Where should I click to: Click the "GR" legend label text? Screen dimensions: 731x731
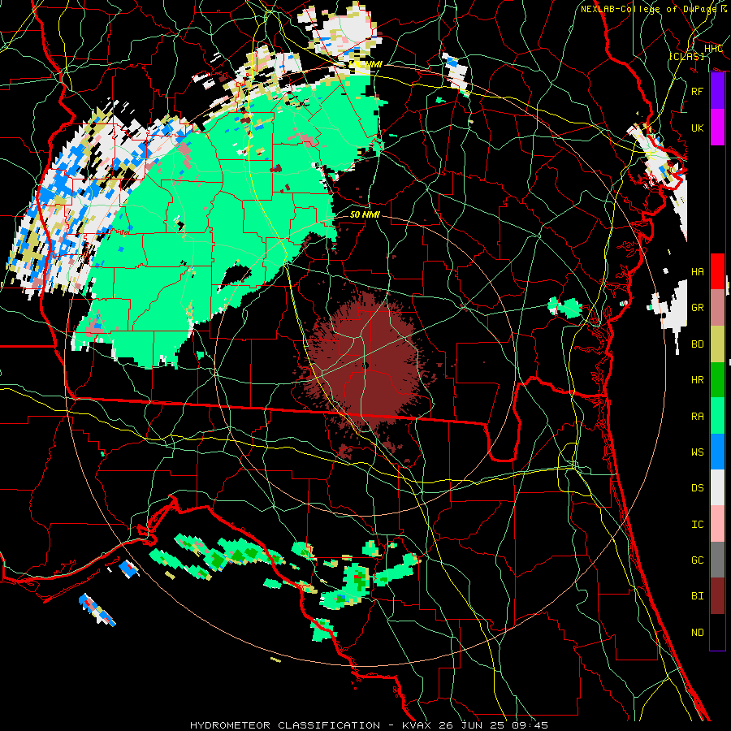click(698, 308)
